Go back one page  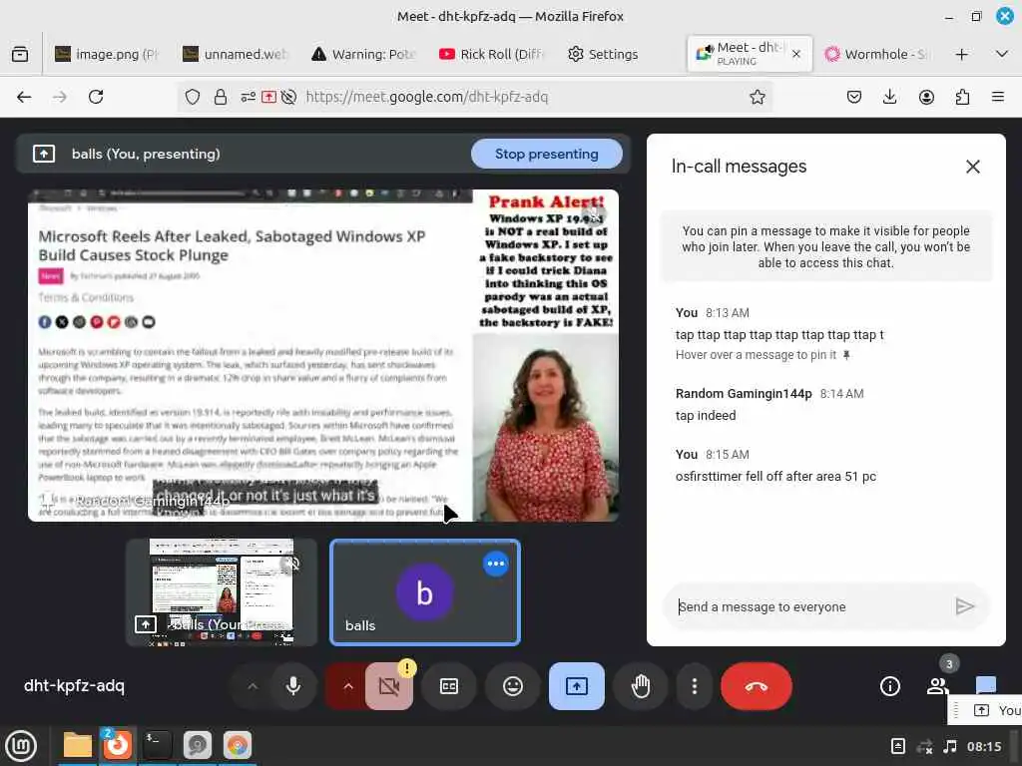tap(24, 97)
